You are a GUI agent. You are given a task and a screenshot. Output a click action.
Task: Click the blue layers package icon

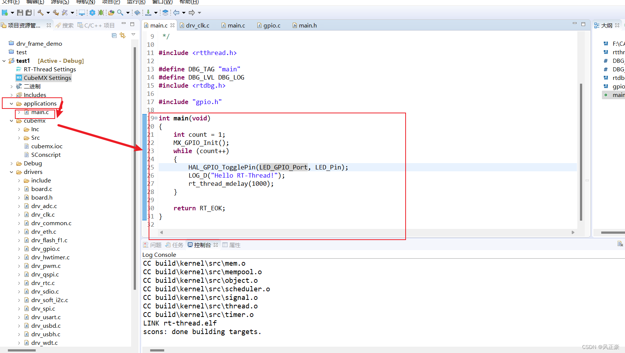pos(165,13)
